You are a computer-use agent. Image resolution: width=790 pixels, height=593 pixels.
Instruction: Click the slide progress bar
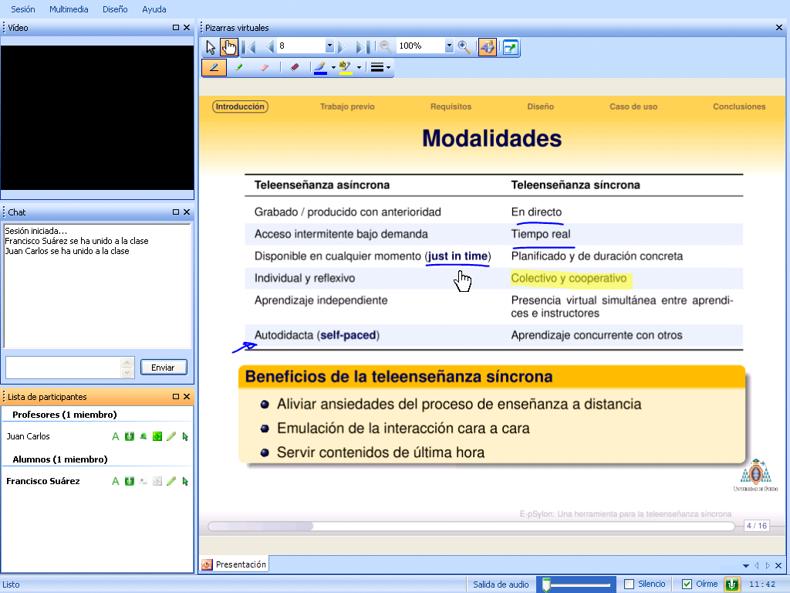click(471, 527)
